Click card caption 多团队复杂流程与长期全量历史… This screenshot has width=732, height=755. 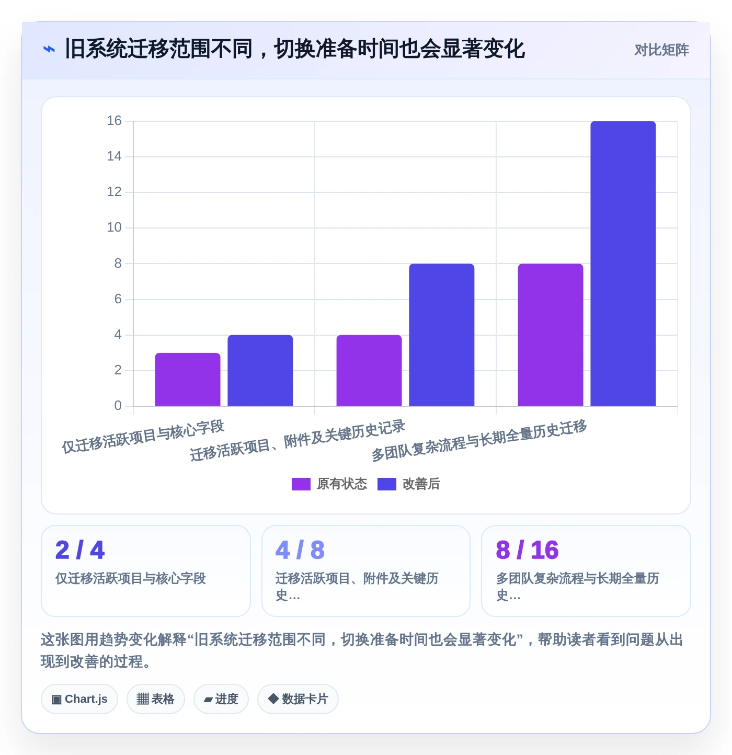pos(578,587)
